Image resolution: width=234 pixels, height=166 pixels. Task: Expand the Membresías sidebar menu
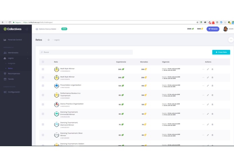tap(16, 53)
